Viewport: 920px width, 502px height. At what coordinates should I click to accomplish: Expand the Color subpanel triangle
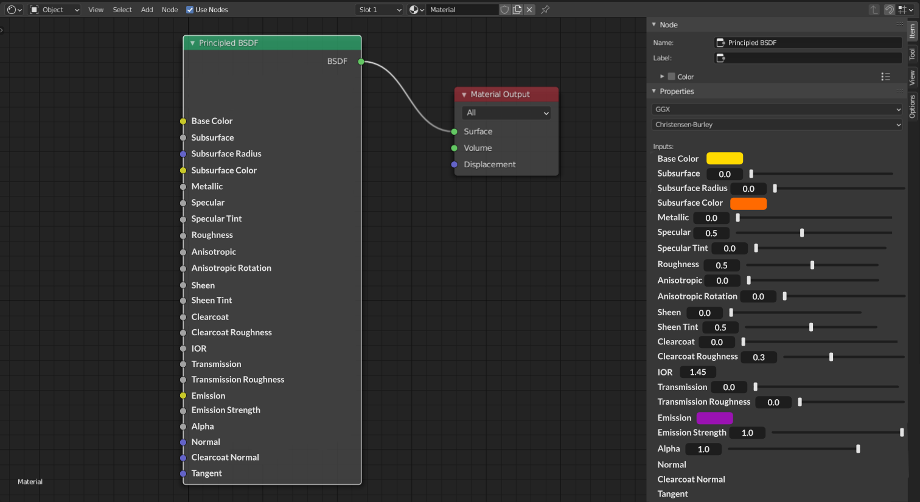662,77
